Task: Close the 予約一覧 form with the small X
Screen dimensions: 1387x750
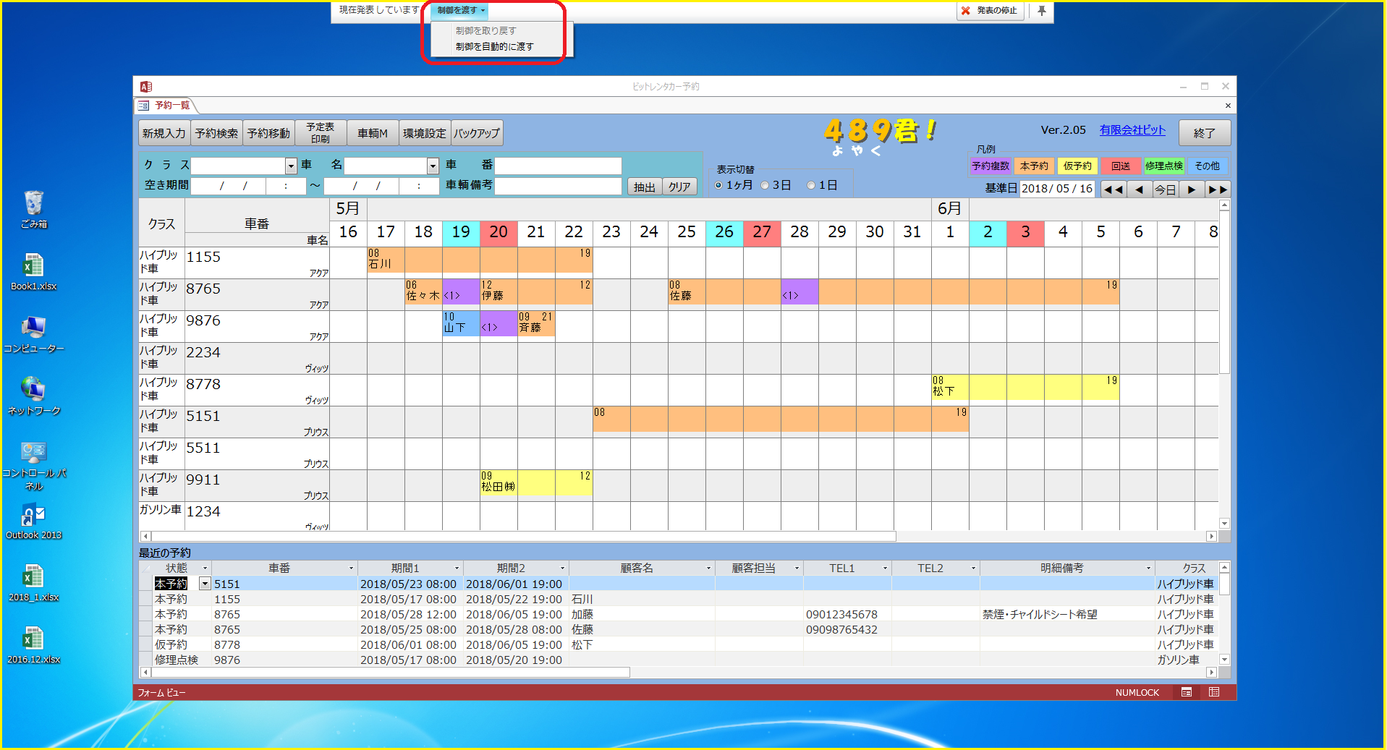Action: (x=1227, y=106)
